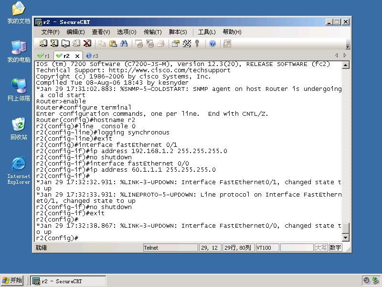This screenshot has height=287, width=382.
Task: Click the Copy toolbar icon
Action: click(x=102, y=44)
